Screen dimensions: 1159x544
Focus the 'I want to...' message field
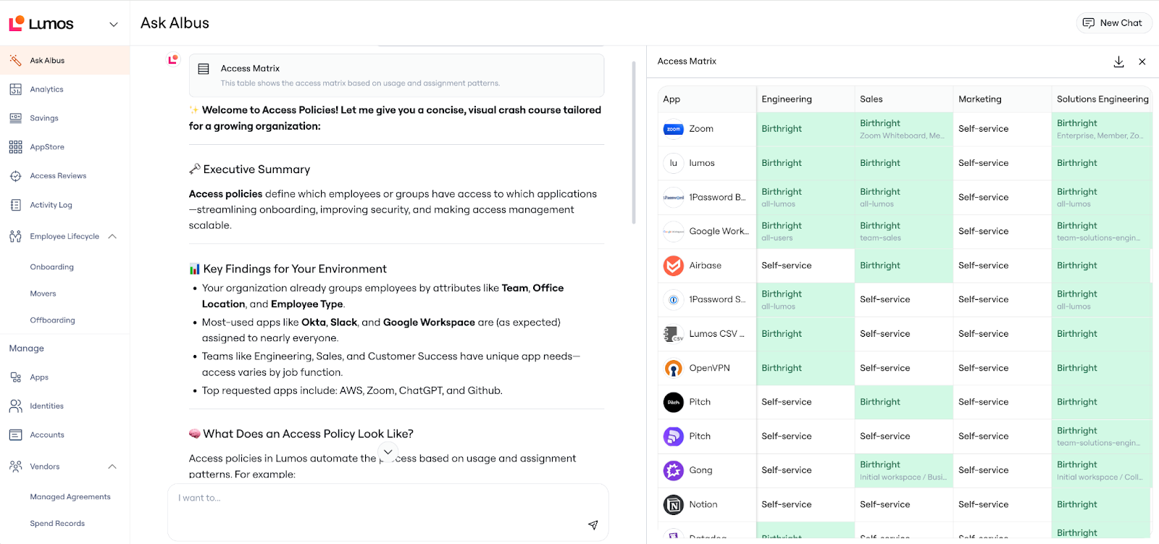[388, 512]
